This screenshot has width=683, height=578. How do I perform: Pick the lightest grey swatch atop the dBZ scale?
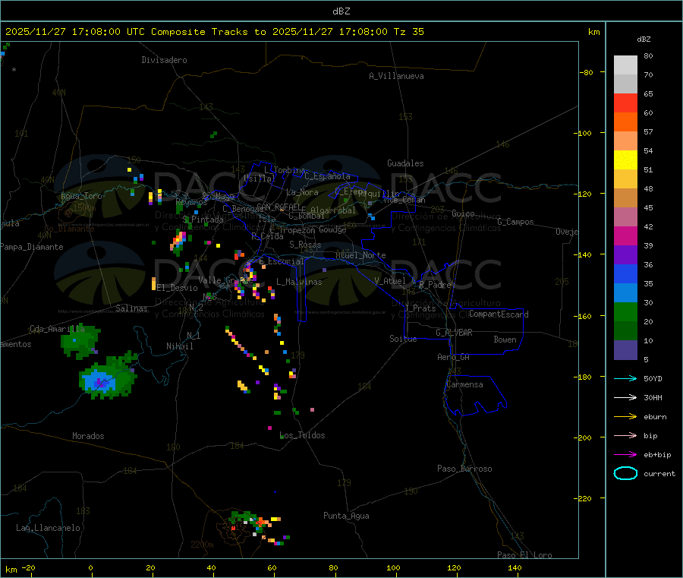[625, 65]
